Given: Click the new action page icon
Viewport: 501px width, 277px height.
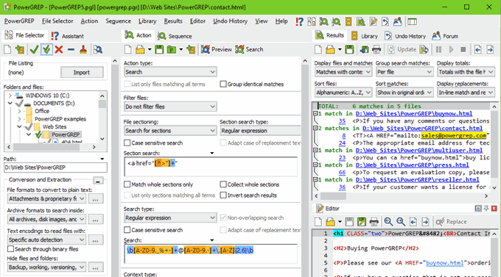Looking at the screenshot, I should (x=127, y=49).
